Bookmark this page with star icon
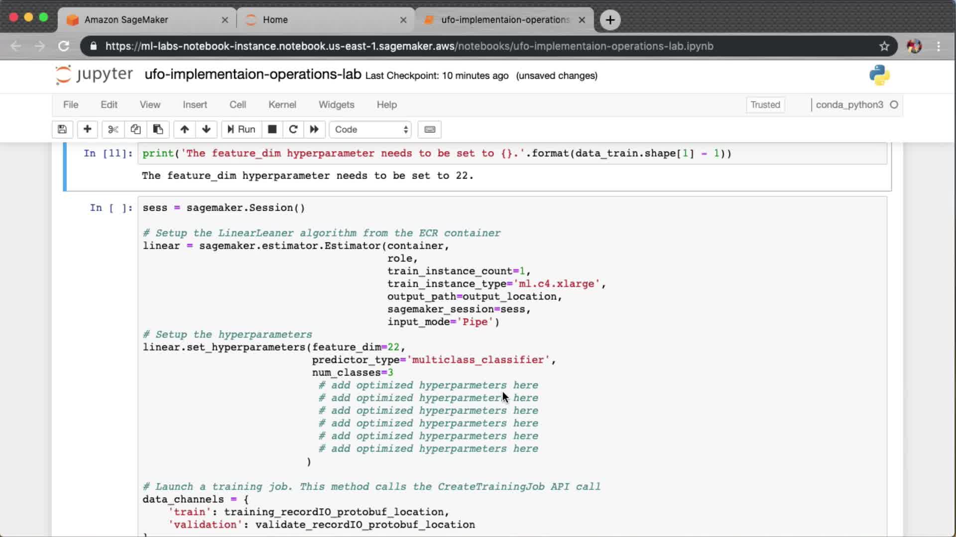Viewport: 956px width, 537px height. pyautogui.click(x=884, y=46)
